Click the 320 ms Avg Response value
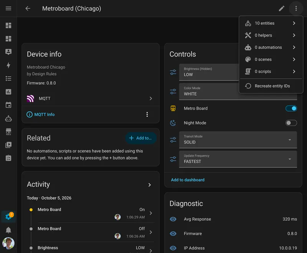Viewport: 307px width, 253px height. pyautogui.click(x=290, y=219)
